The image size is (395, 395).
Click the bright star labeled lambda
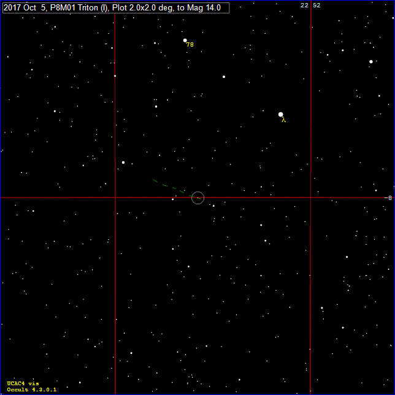(281, 114)
